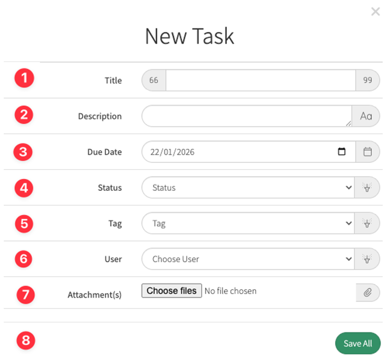Viewport: 387px width, 361px height.
Task: Click the Choose files button
Action: (172, 291)
